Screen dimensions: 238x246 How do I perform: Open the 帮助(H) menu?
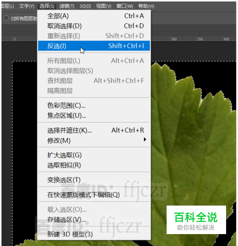[x=146, y=6]
